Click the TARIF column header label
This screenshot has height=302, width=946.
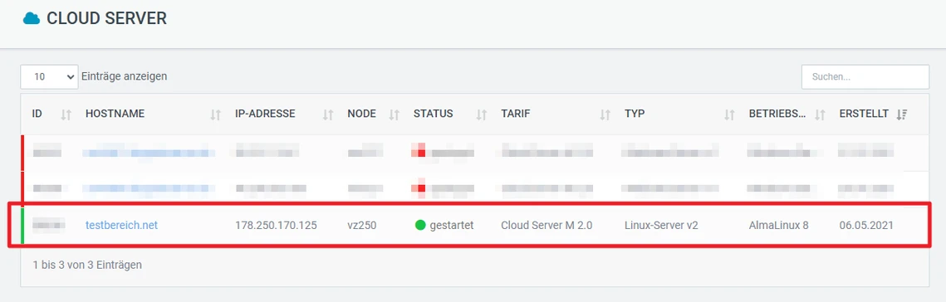click(x=515, y=114)
